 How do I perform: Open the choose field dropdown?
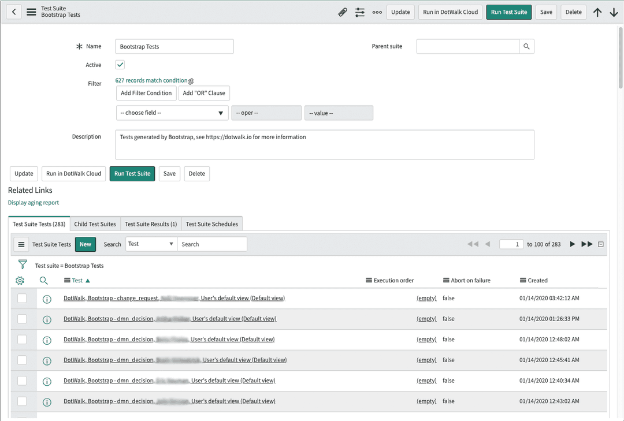[172, 113]
